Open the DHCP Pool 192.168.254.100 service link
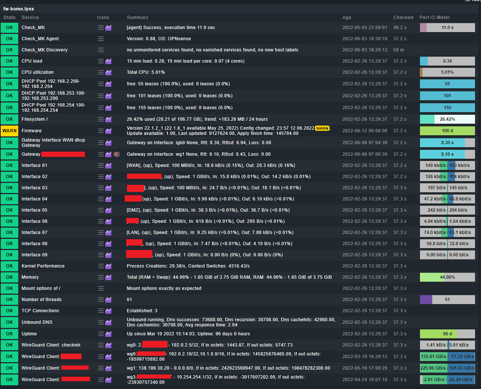Image resolution: width=481 pixels, height=389 pixels. (54, 108)
